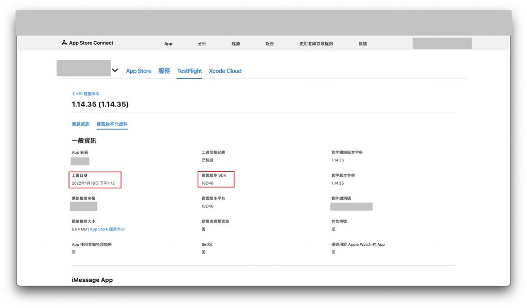The height and width of the screenshot is (308, 527).
Task: Click the 建置版本平台 value 18D46
Action: 207,206
